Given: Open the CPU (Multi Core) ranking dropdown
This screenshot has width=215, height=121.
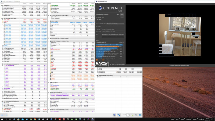Looking at the screenshot, I should pyautogui.click(x=101, y=42).
